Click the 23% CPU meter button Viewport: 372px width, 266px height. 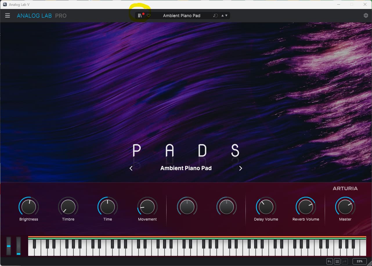(360, 261)
